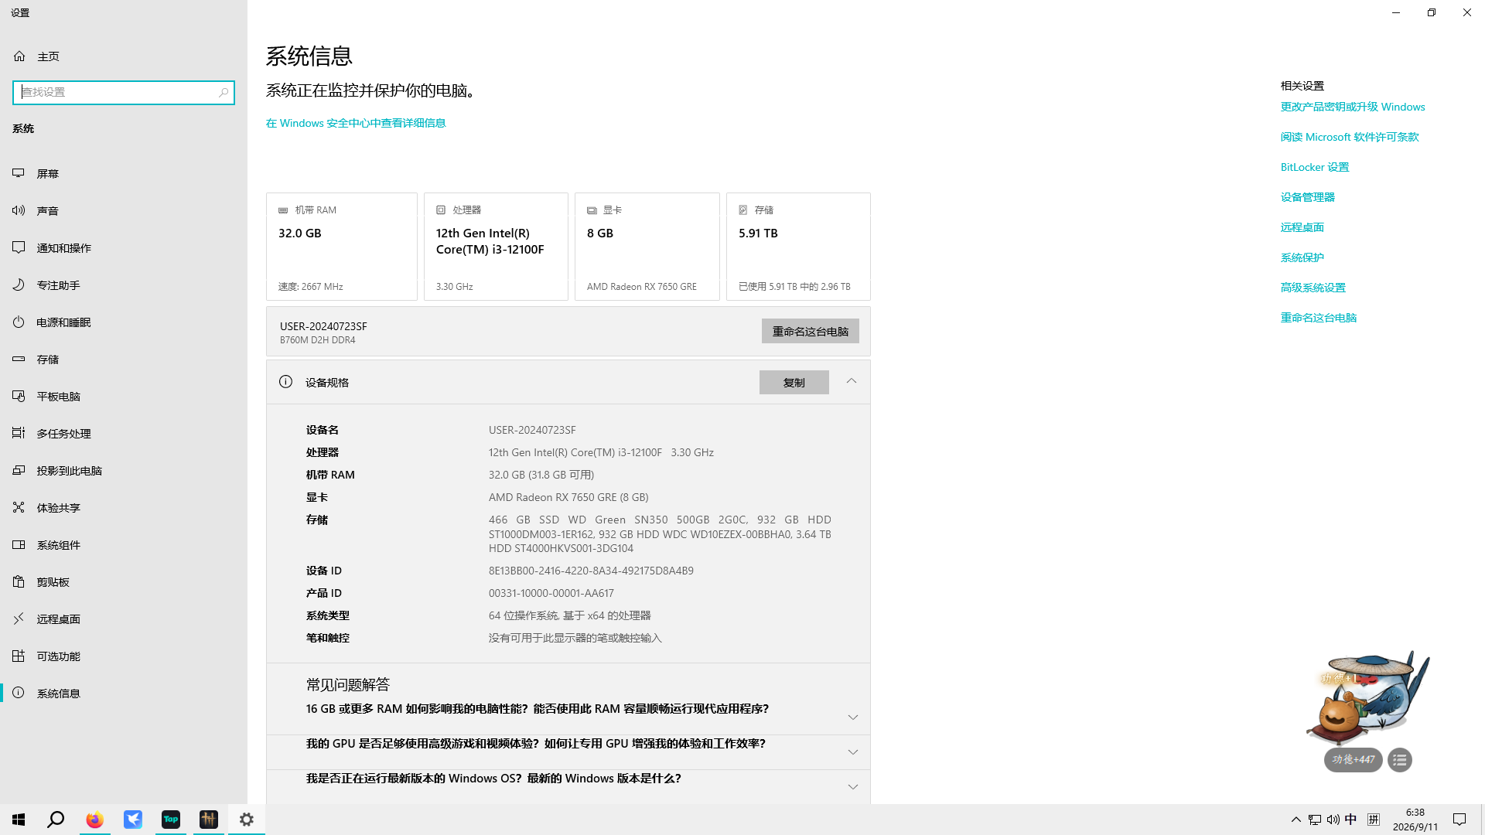The width and height of the screenshot is (1485, 835).
Task: Open 更改产品密钥或升级 Windows link
Action: point(1353,107)
